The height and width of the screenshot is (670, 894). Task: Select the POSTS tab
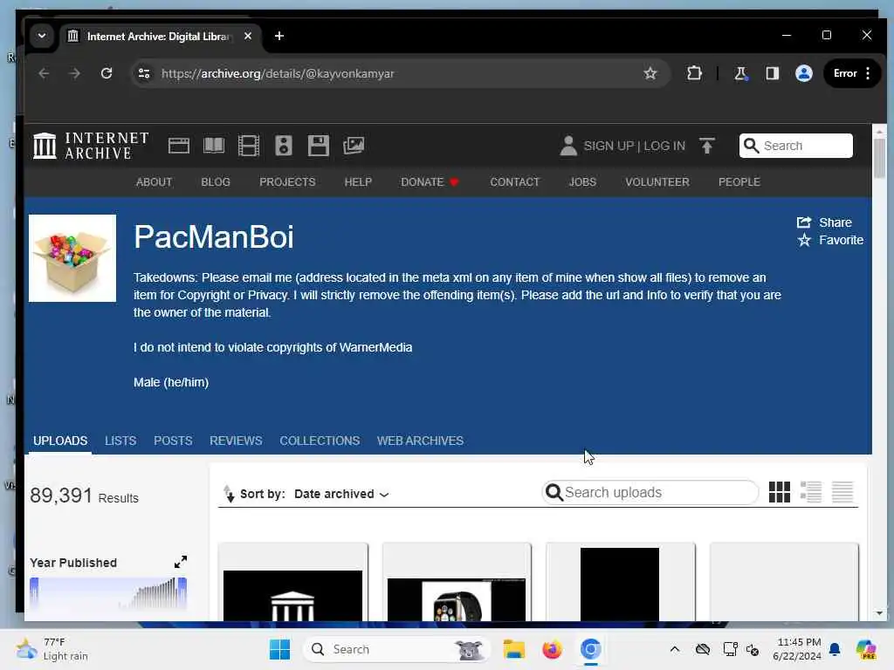coord(173,441)
